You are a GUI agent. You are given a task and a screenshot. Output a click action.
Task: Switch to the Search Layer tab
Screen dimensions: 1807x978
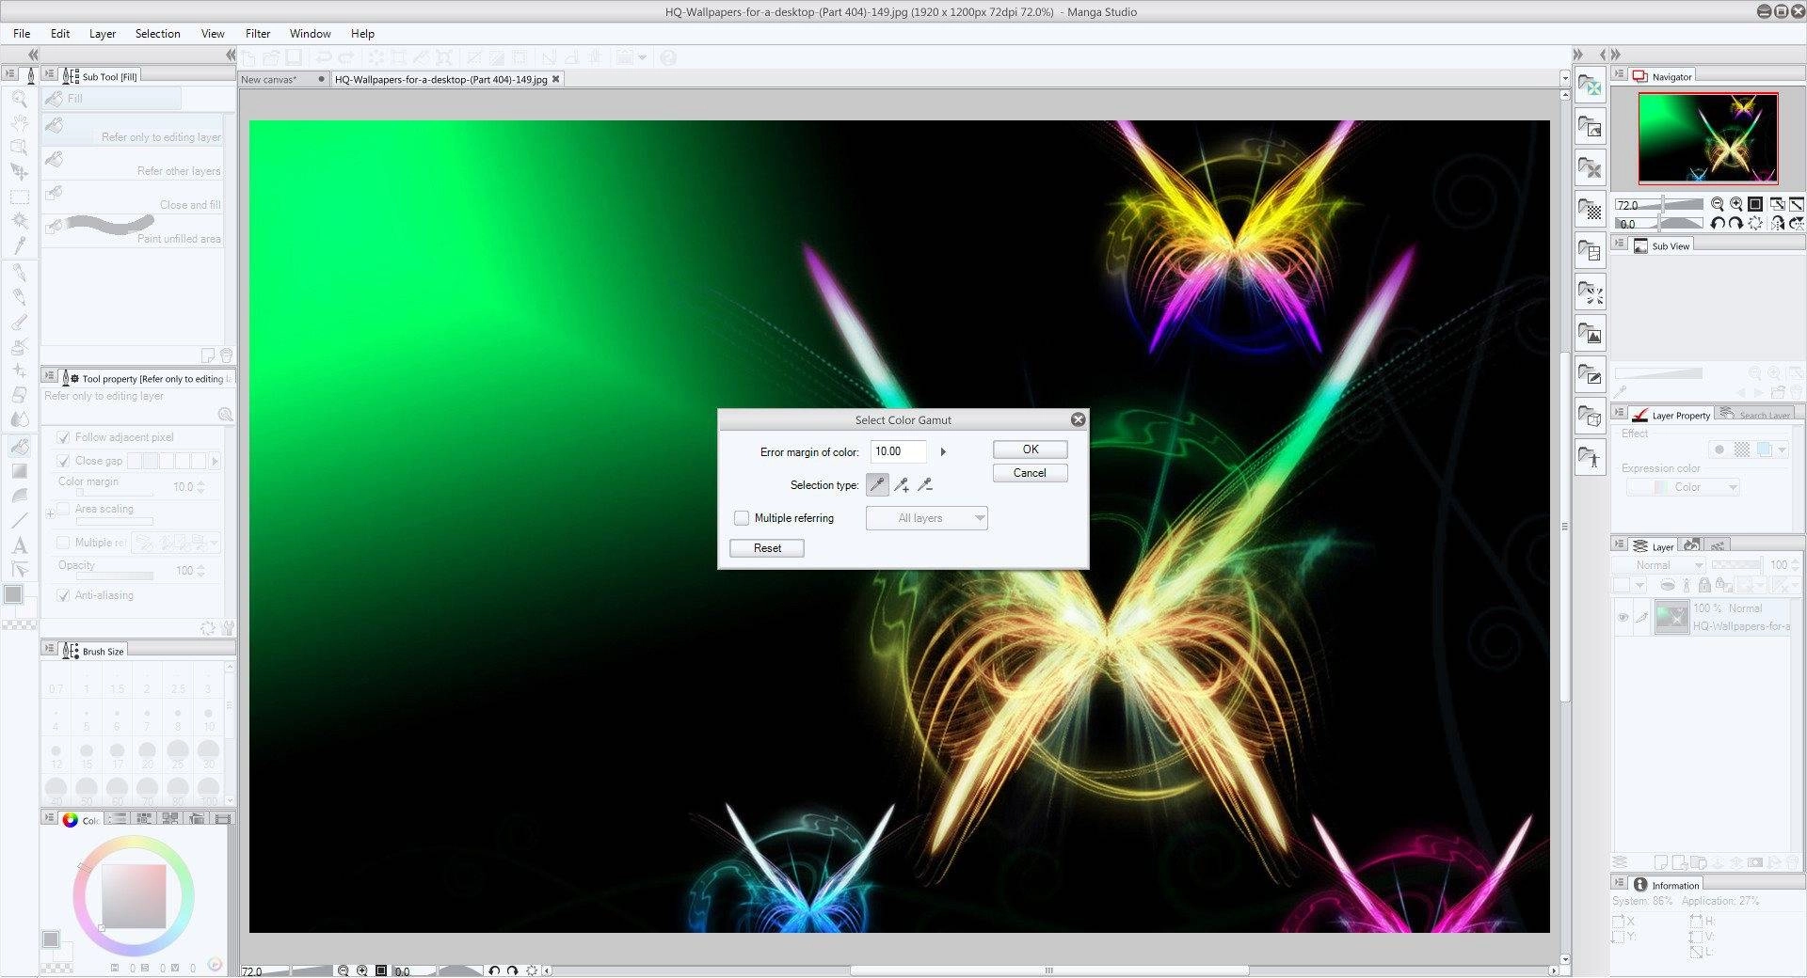[x=1755, y=415]
